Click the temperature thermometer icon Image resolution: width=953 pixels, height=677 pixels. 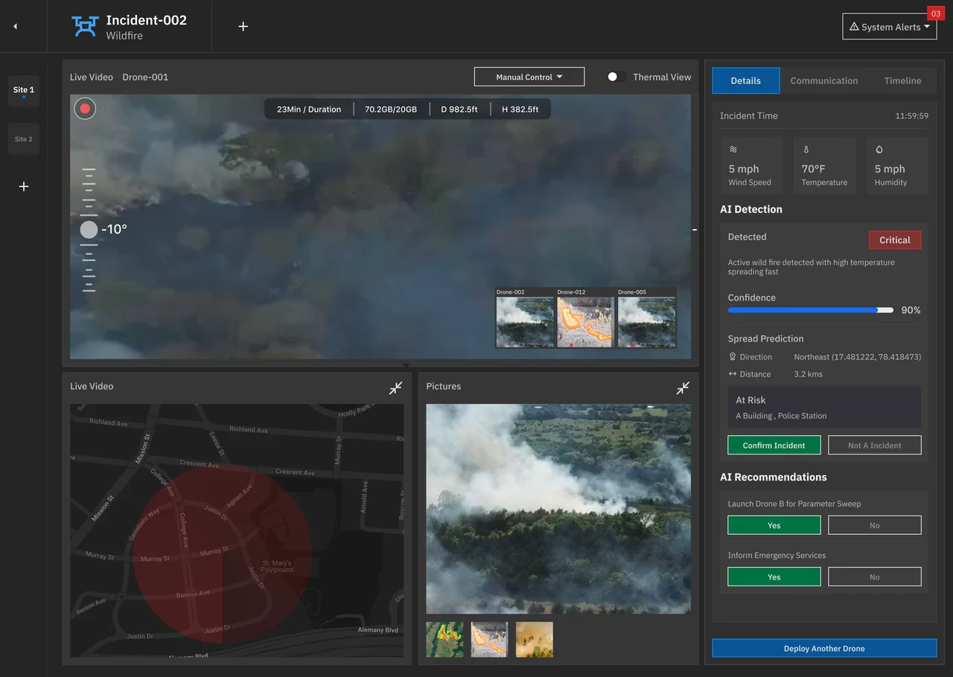point(806,150)
